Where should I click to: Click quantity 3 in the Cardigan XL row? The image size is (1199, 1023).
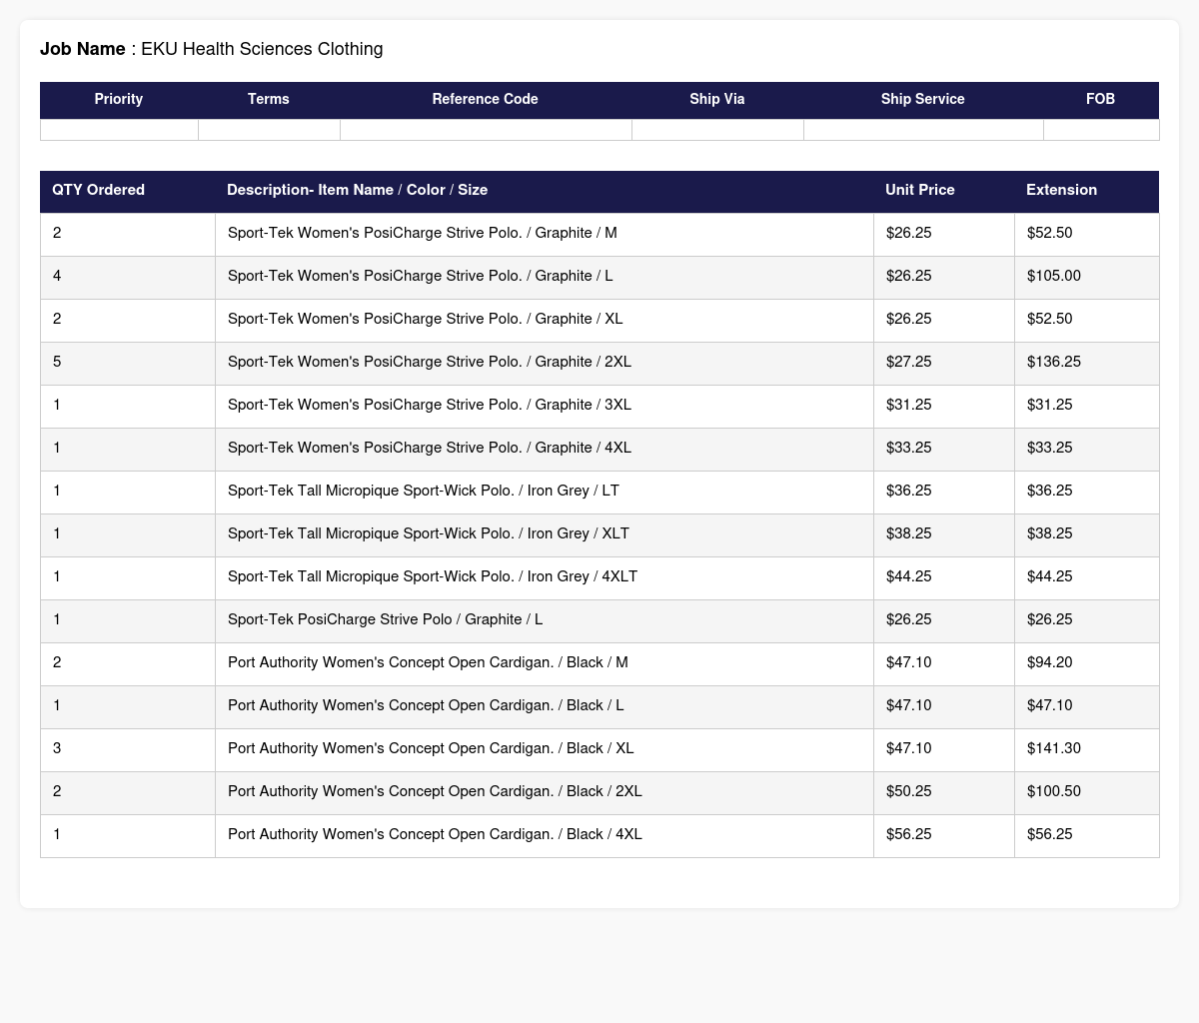(x=57, y=748)
